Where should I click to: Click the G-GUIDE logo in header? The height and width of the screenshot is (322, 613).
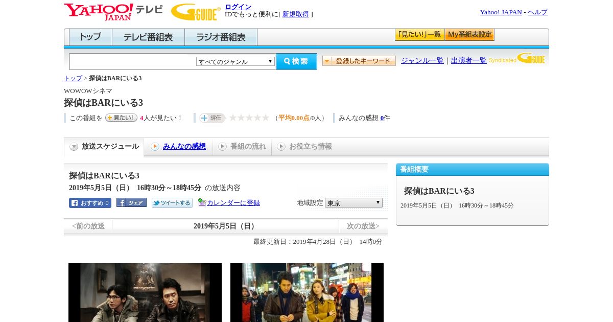[x=196, y=12]
